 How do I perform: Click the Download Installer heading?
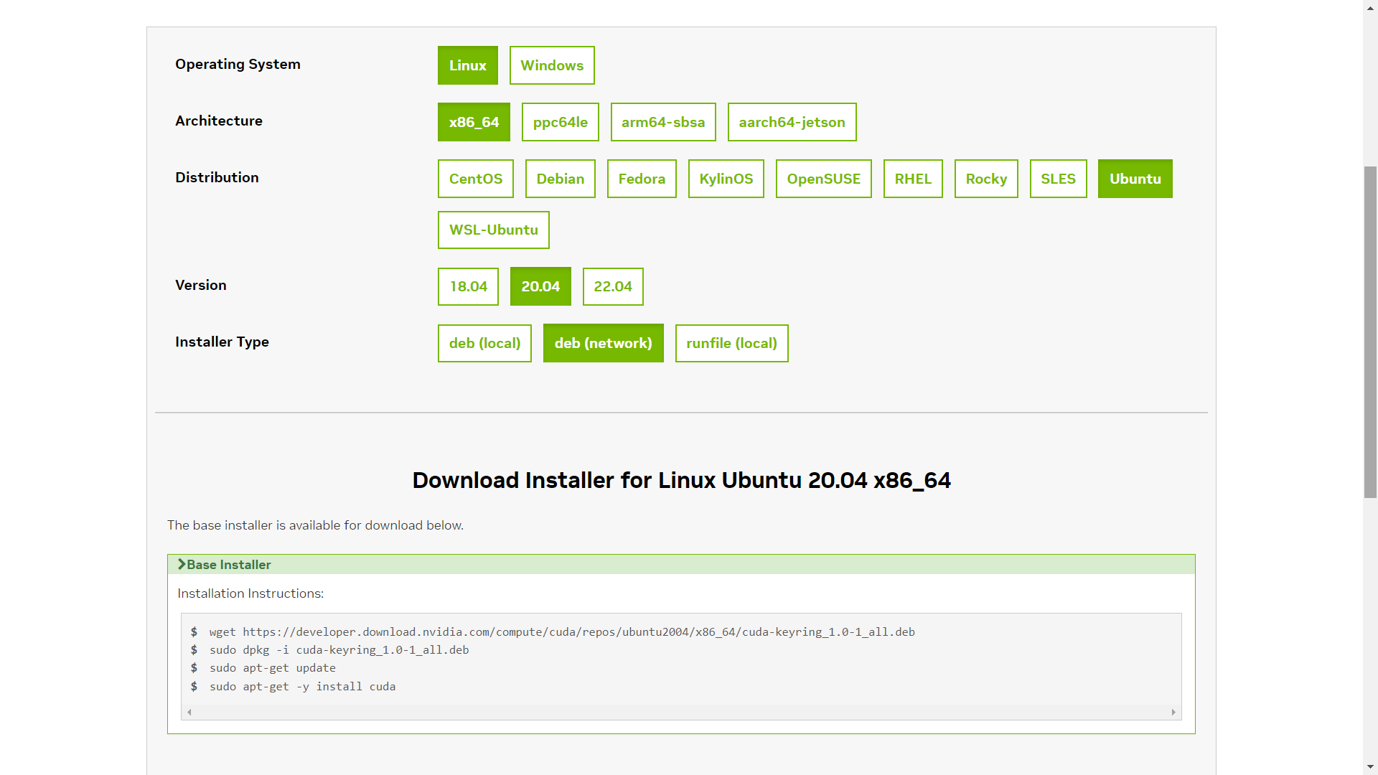tap(681, 480)
